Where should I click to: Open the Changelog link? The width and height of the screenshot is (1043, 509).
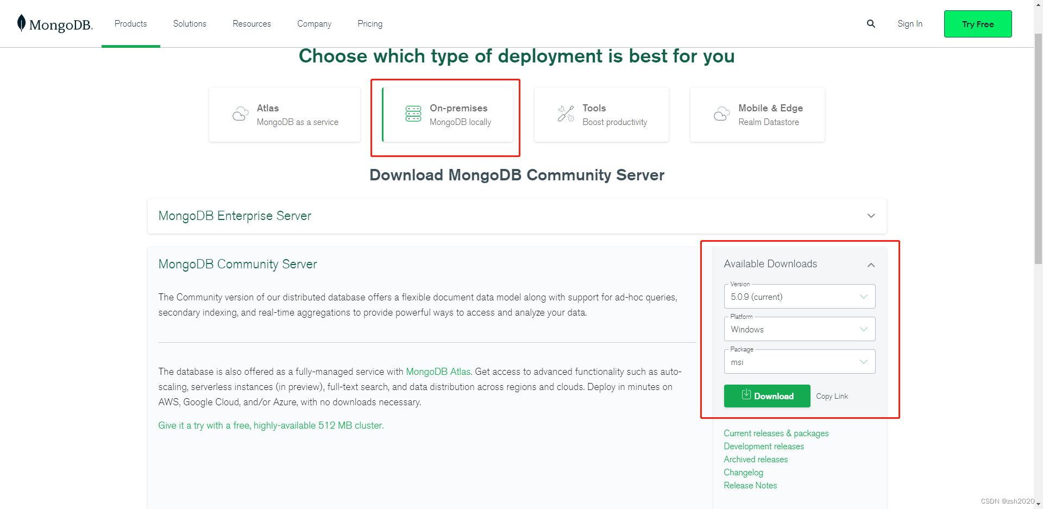pos(743,472)
